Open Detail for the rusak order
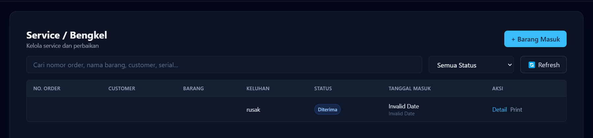Screen dimensions: 593x138 (499, 110)
